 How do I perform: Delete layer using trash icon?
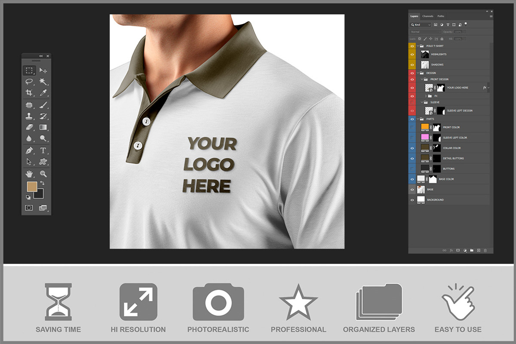[485, 250]
